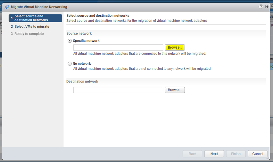Click the Source network section header

click(79, 33)
